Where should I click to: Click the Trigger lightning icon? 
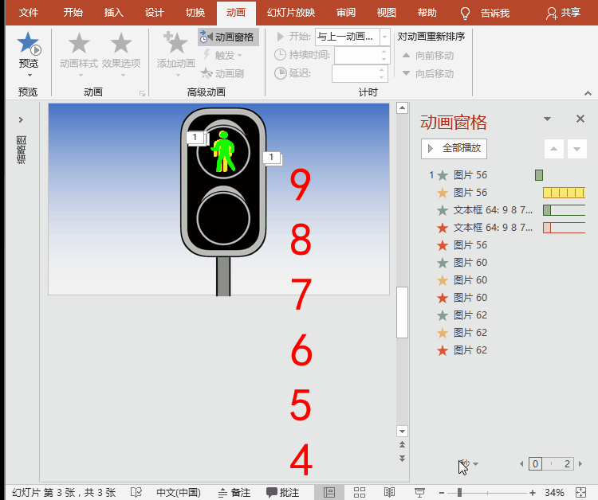[x=207, y=55]
